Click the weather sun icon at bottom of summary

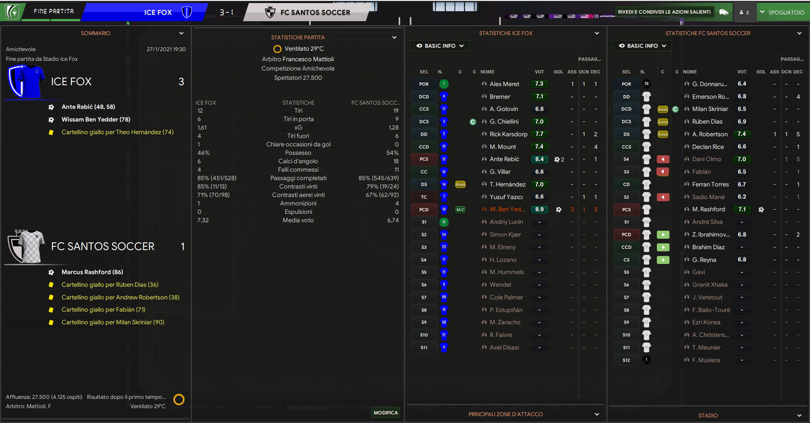click(x=179, y=400)
